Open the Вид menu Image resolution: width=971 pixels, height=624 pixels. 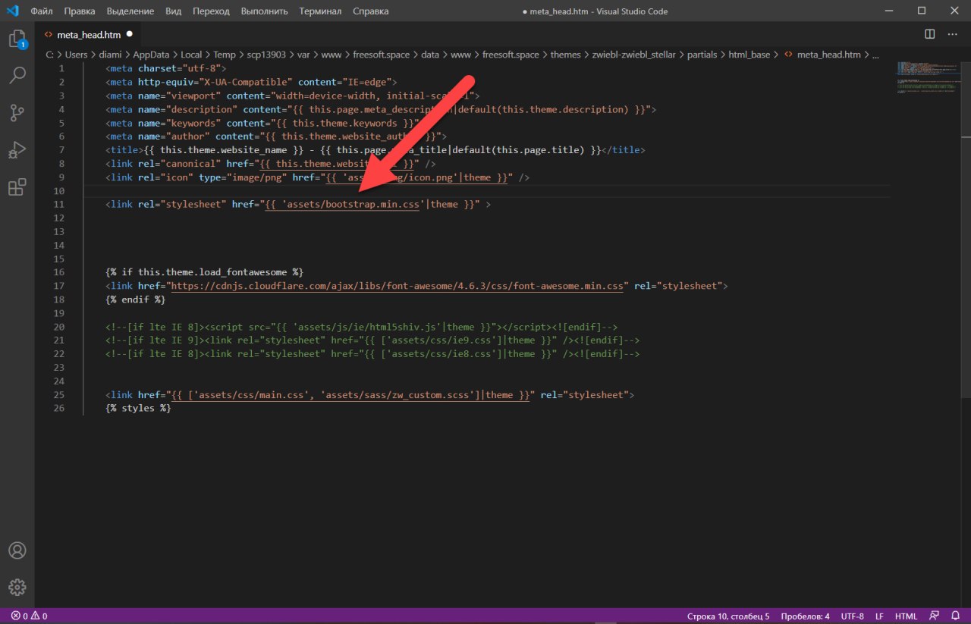click(173, 11)
